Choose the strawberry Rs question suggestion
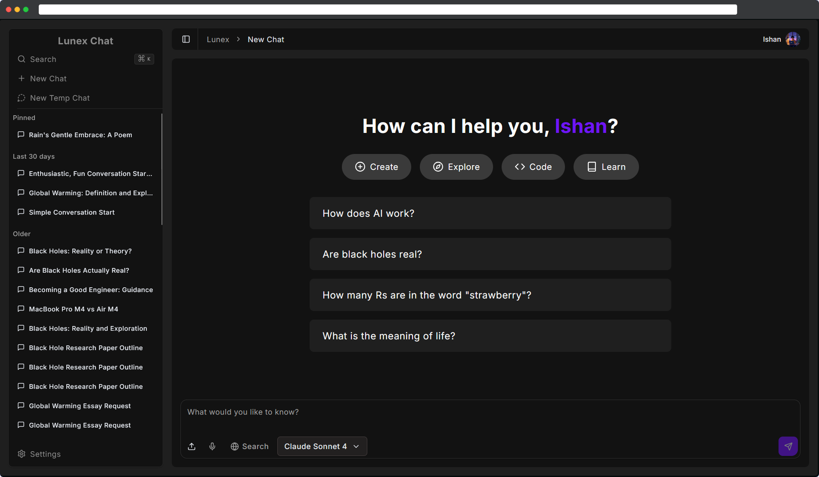Screen dimensions: 819x477 pyautogui.click(x=490, y=295)
